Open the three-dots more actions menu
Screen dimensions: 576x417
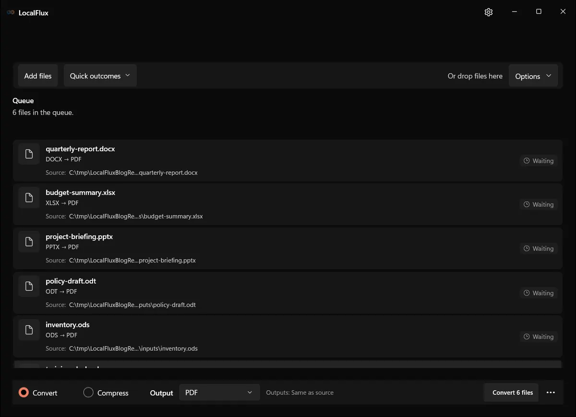click(x=551, y=393)
